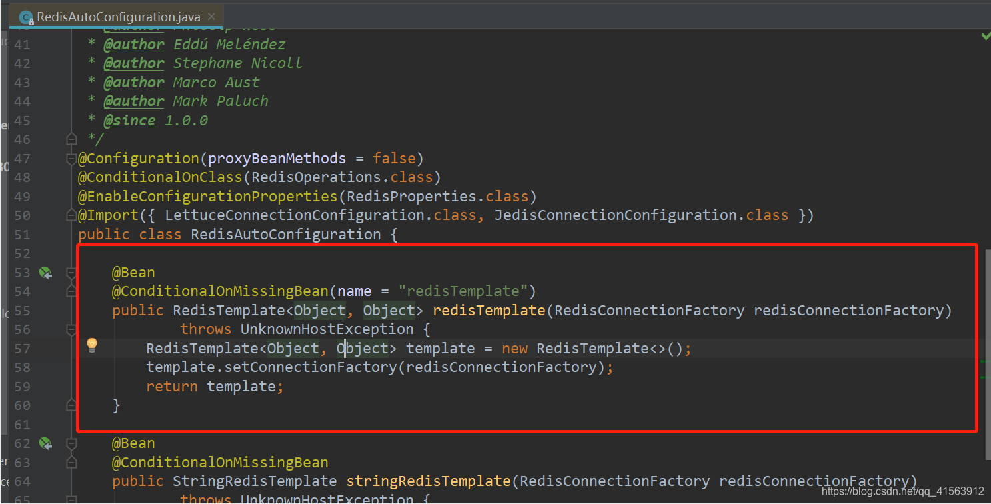Collapse the fold marker at line 47 @Configuration

[x=72, y=159]
